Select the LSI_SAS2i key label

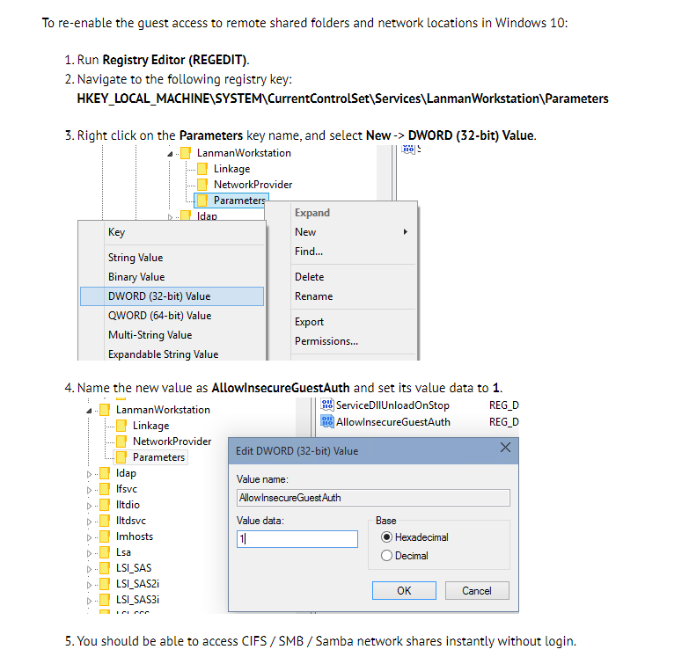137,584
